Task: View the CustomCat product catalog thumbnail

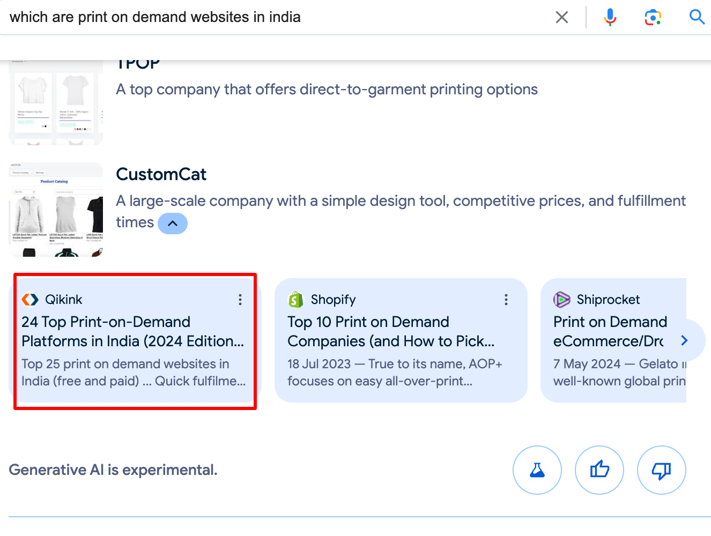Action: 56,210
